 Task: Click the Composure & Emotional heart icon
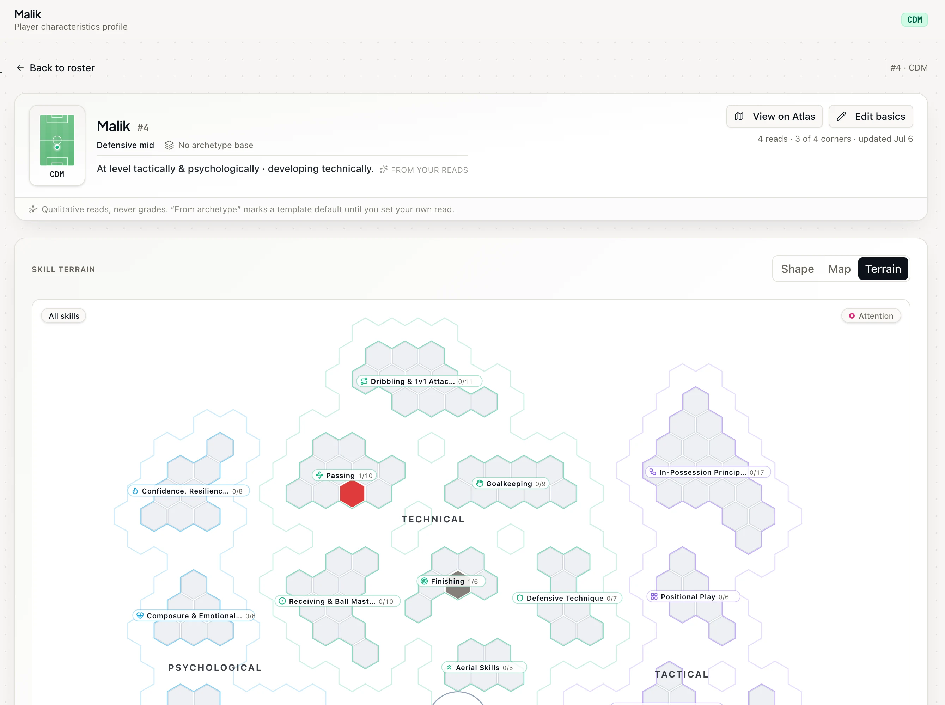click(140, 615)
